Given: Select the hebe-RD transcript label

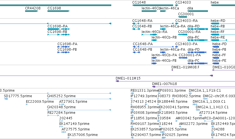Looking at the screenshot, I should click(218, 21).
